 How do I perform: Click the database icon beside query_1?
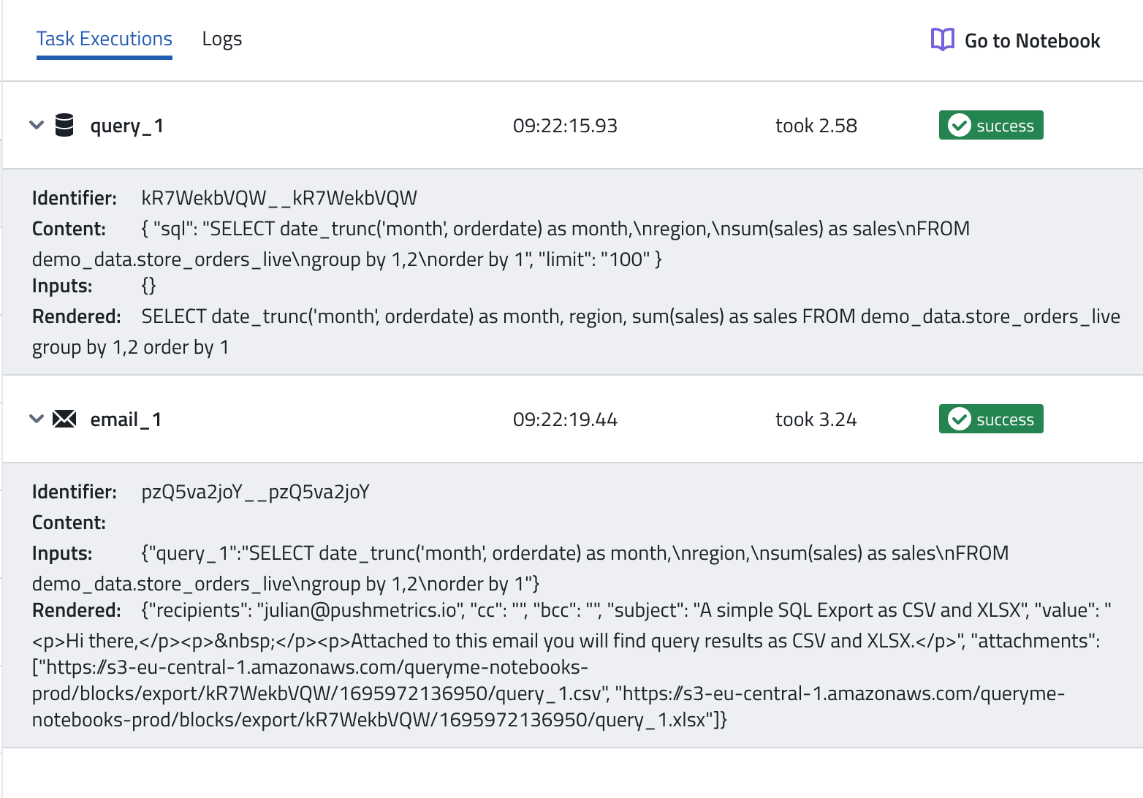pos(64,126)
